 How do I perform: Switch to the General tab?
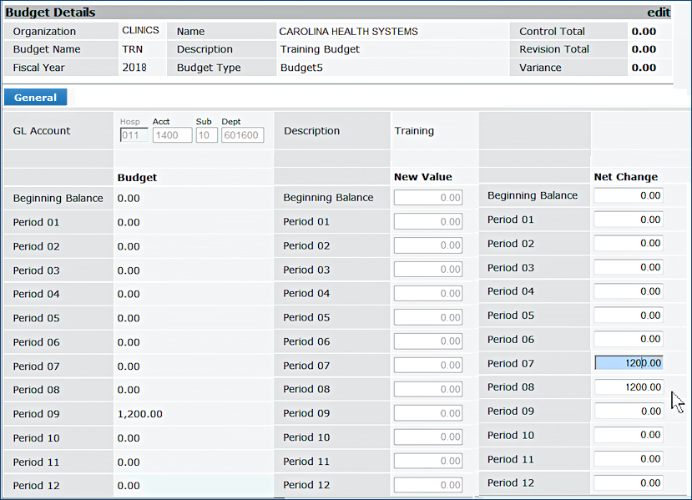[x=35, y=98]
